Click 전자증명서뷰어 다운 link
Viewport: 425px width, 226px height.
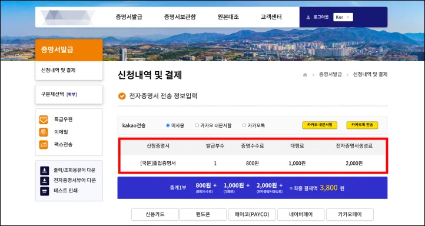tap(75, 181)
